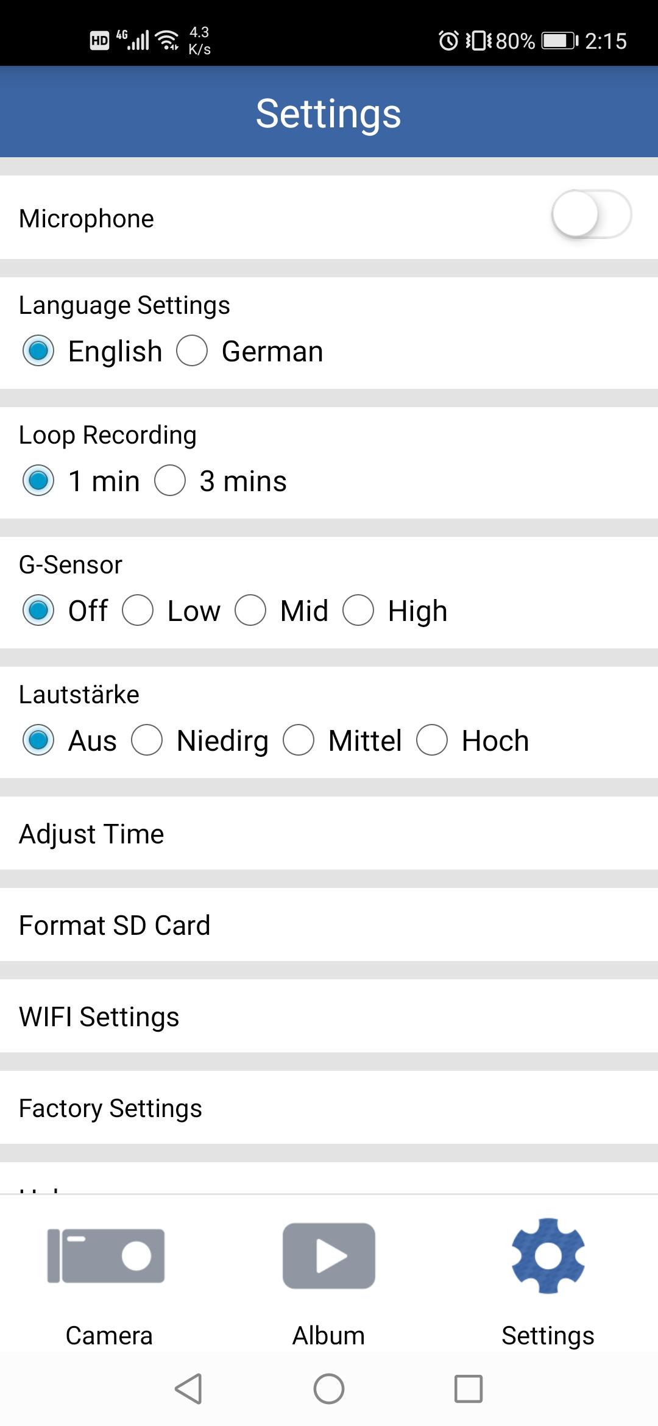The width and height of the screenshot is (658, 1426).
Task: Select Hoch volume option
Action: (x=432, y=740)
